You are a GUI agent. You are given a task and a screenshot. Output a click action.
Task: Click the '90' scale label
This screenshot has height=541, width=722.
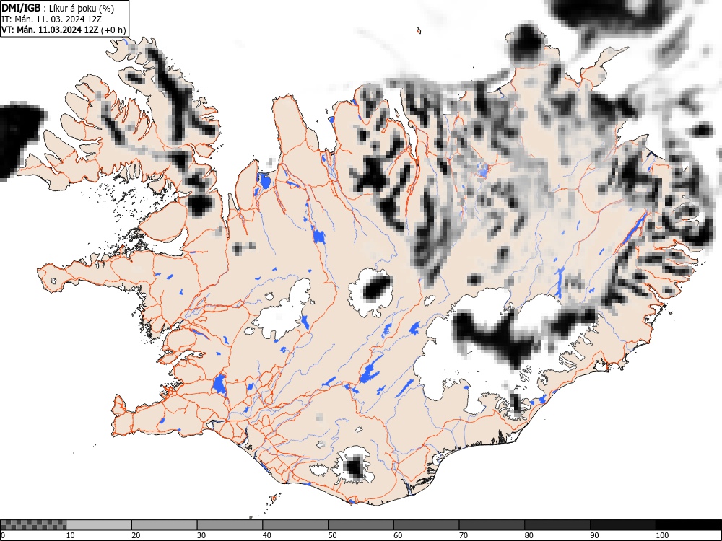[x=594, y=535]
